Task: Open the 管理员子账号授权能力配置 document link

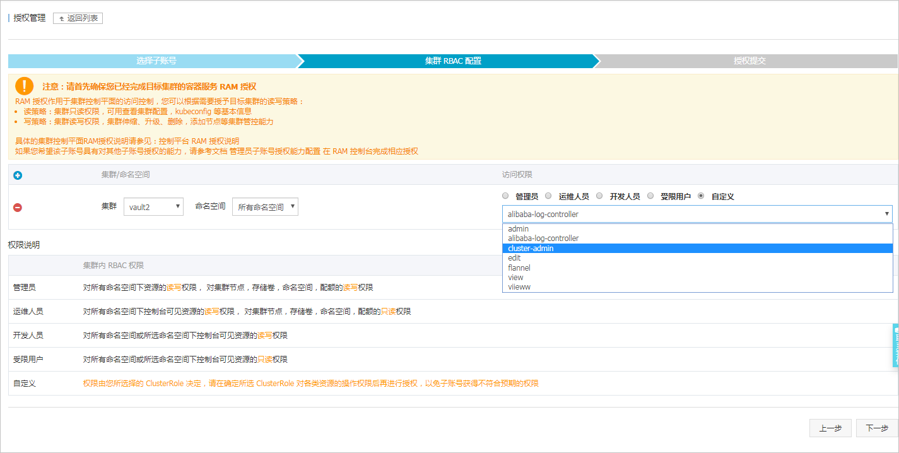Action: 275,151
